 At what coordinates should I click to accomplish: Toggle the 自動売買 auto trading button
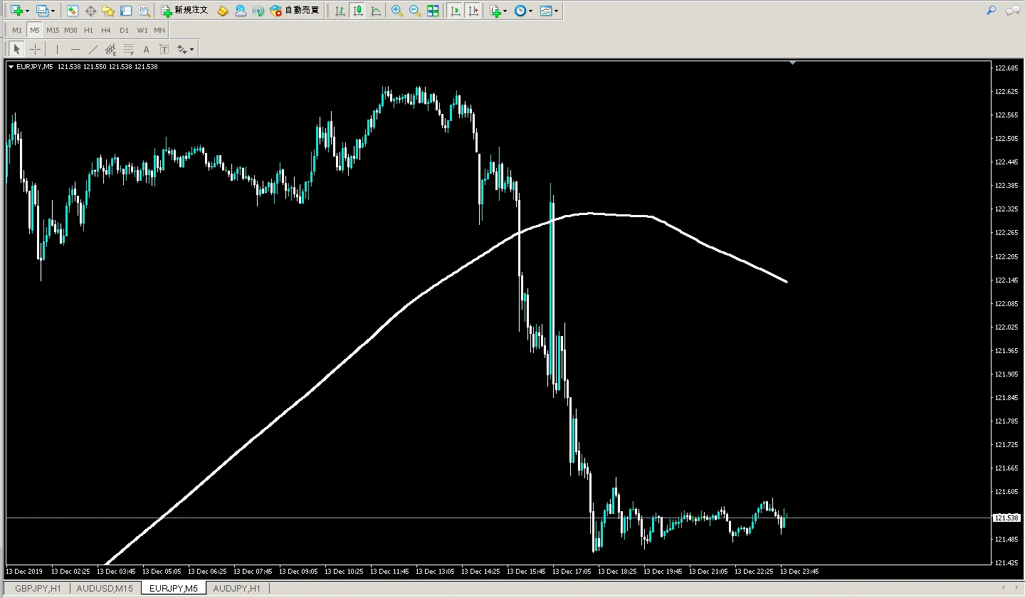(x=295, y=11)
